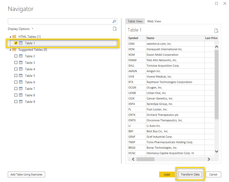The width and height of the screenshot is (229, 182).
Task: Click the CRM symbol cell
Action: tap(137, 44)
